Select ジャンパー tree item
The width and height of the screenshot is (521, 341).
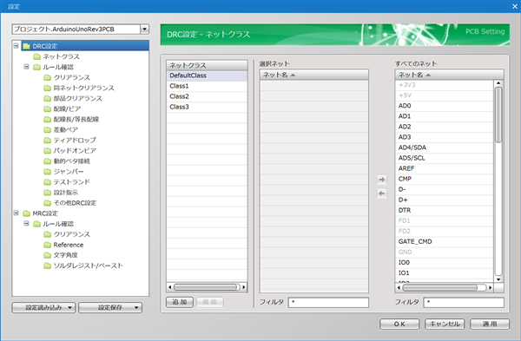point(69,172)
